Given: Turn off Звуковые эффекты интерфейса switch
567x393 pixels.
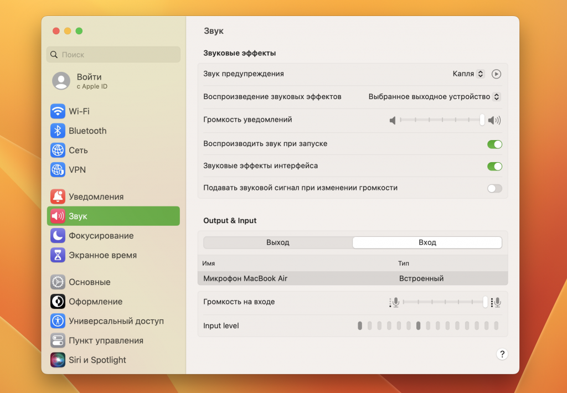Looking at the screenshot, I should pos(494,166).
